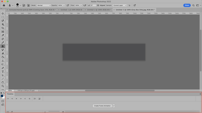
Task: Click the Timeline panel tab
Action: click(x=10, y=94)
